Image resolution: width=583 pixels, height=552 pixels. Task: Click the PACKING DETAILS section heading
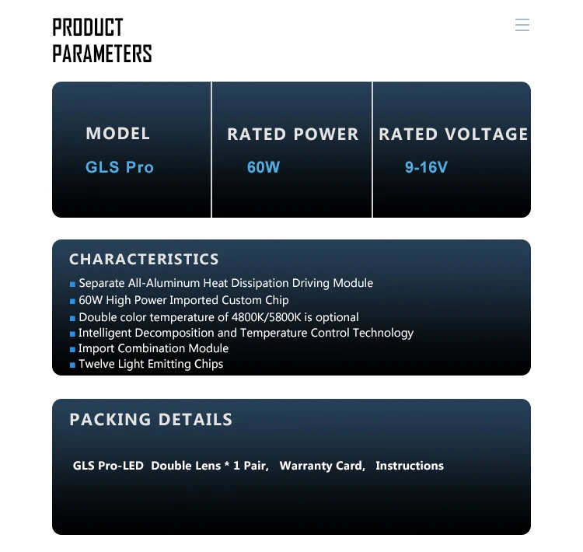pyautogui.click(x=151, y=420)
